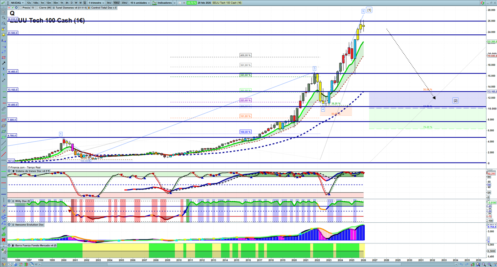The image size is (497, 267).
Task: Select the 144s timeframe tab
Action: tap(36, 3)
